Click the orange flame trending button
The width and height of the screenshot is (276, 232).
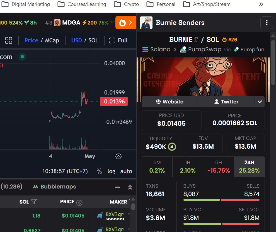coord(126,23)
